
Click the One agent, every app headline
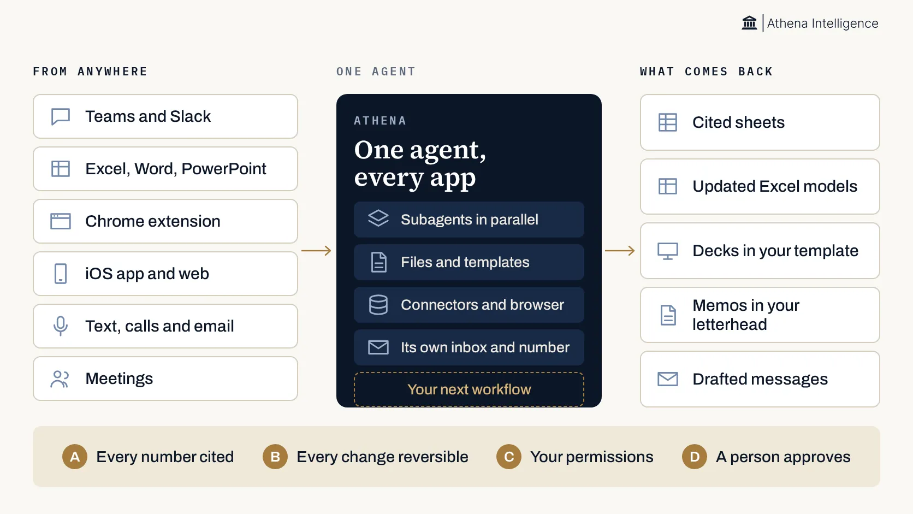420,164
